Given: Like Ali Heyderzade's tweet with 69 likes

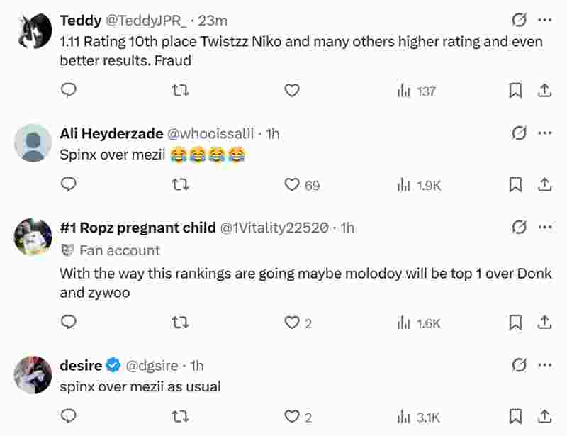Looking at the screenshot, I should pyautogui.click(x=292, y=184).
